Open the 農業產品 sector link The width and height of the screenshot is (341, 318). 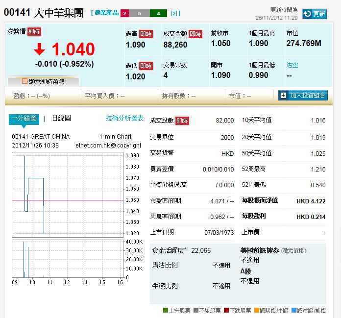(107, 13)
